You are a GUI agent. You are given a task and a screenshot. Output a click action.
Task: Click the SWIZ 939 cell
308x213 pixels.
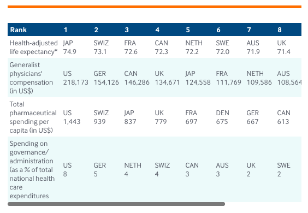pyautogui.click(x=101, y=117)
